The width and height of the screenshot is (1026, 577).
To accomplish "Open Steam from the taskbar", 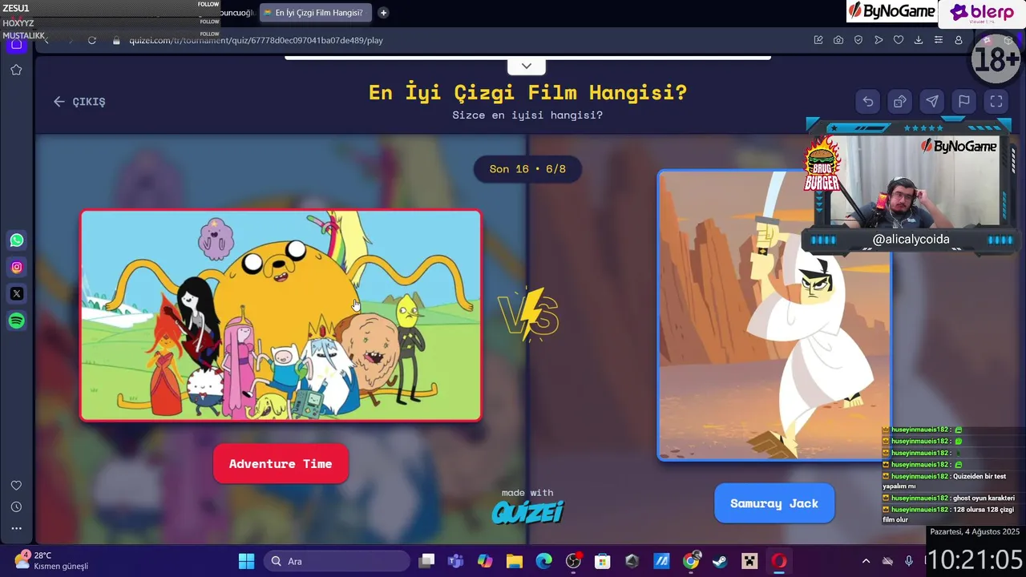I will click(720, 561).
